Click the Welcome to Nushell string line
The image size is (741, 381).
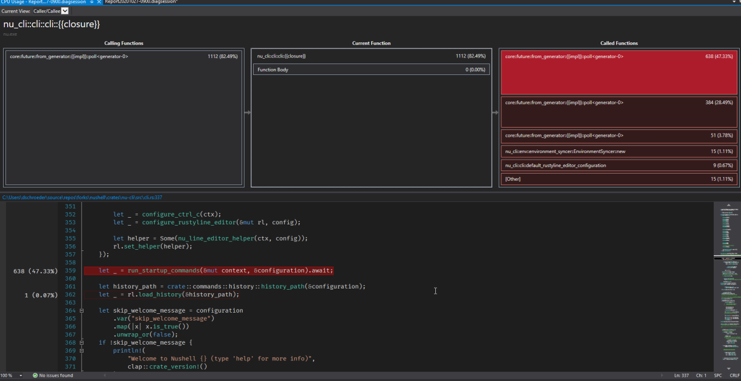tap(222, 359)
